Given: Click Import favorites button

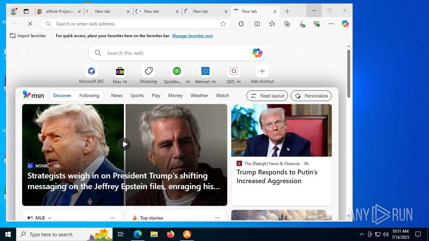Looking at the screenshot, I should (x=28, y=36).
